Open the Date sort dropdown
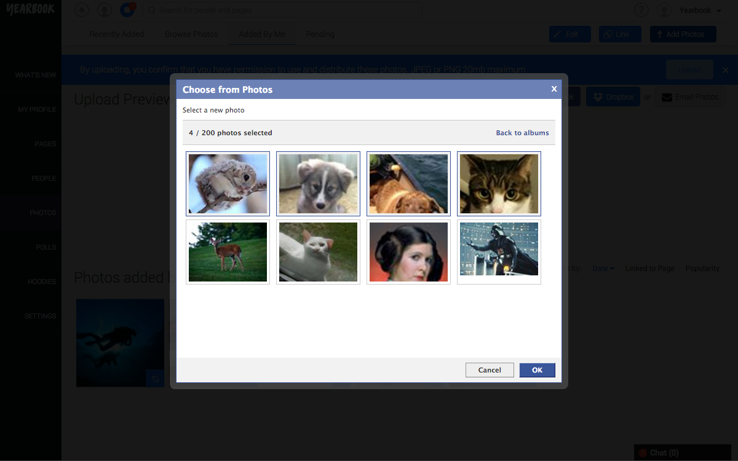 [x=603, y=269]
